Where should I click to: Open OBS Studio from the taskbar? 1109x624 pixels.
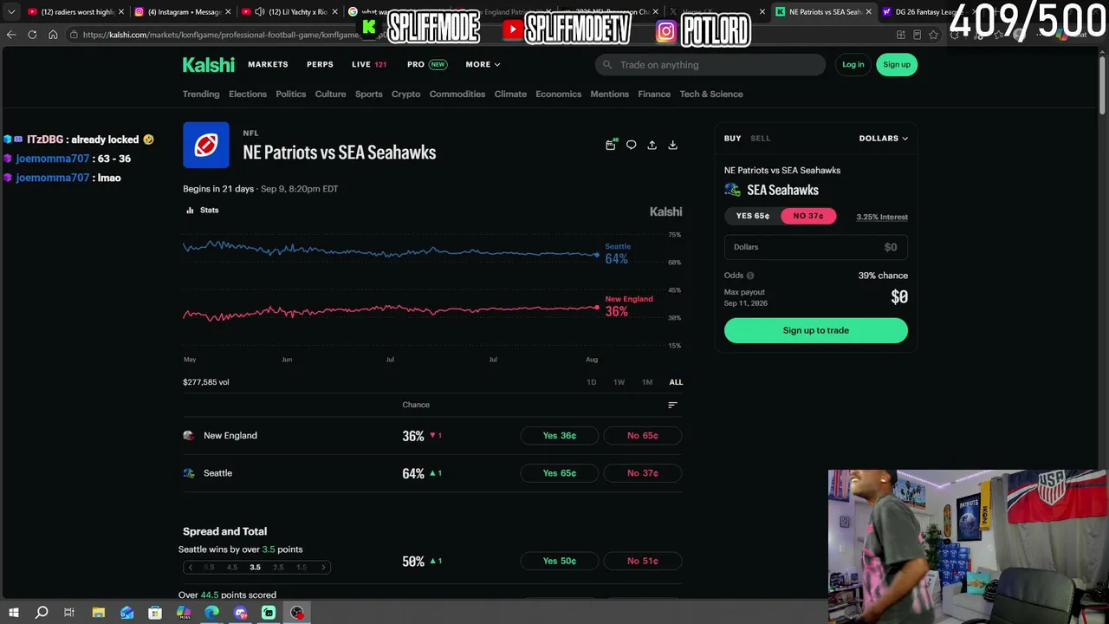[x=297, y=613]
